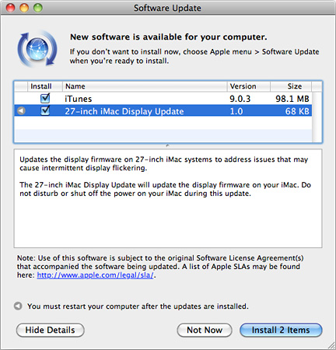Zoom the Software Update window
Viewport: 336px width, 350px height.
(38, 8)
